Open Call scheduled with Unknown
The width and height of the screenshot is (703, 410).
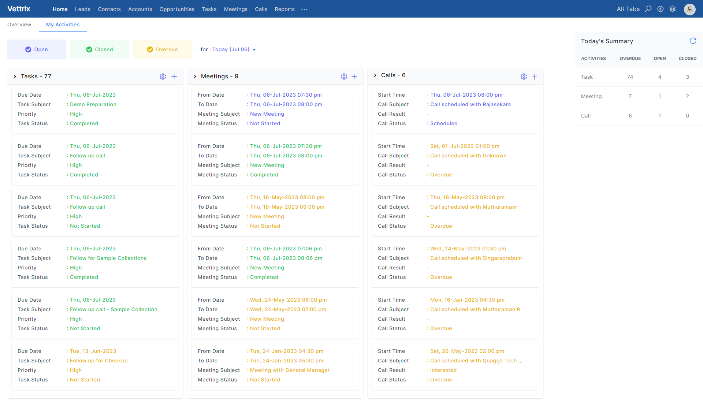(468, 156)
